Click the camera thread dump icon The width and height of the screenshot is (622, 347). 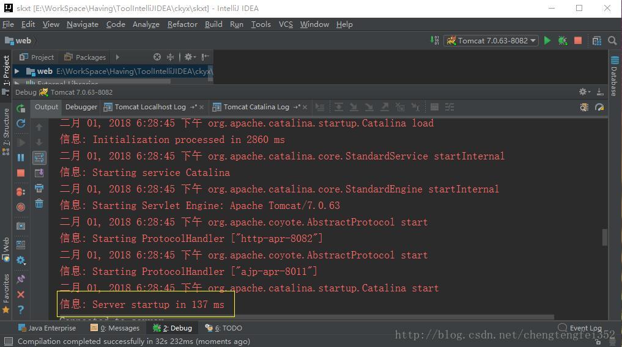(x=21, y=226)
